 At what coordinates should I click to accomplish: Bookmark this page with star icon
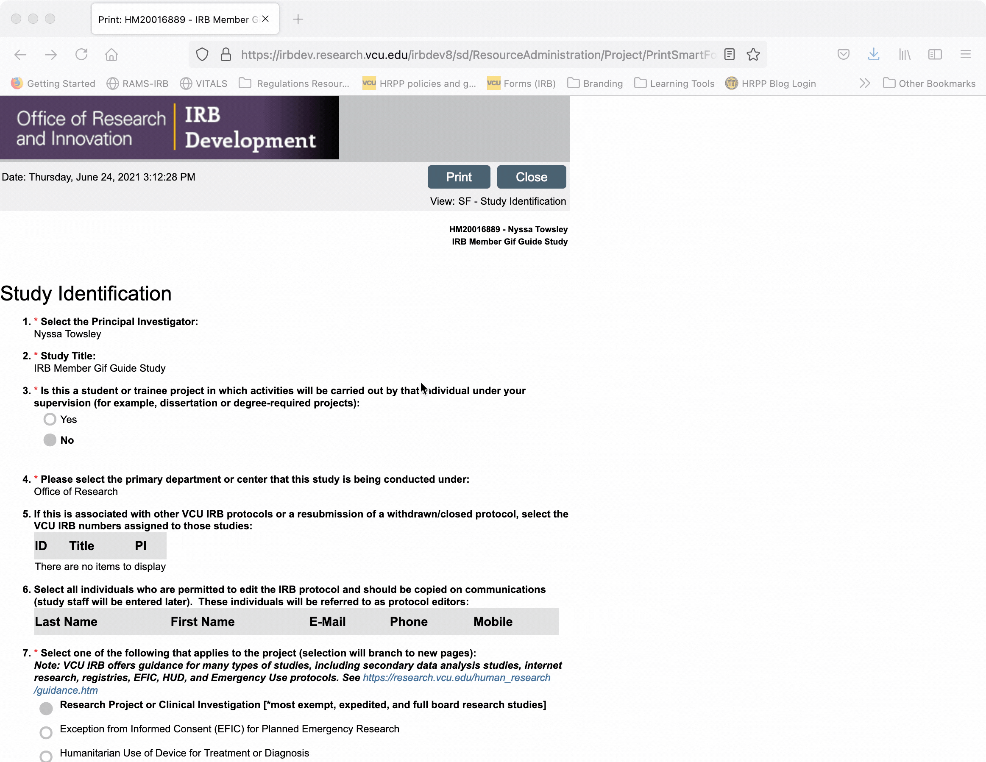(x=753, y=55)
